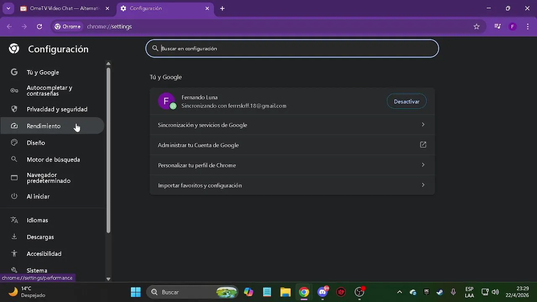Expand Sincronización y servicios de Google

pos(292,125)
